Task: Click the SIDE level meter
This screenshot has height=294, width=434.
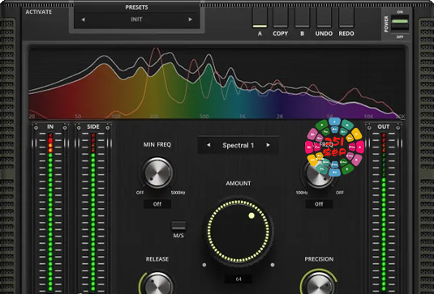Action: pos(93,211)
